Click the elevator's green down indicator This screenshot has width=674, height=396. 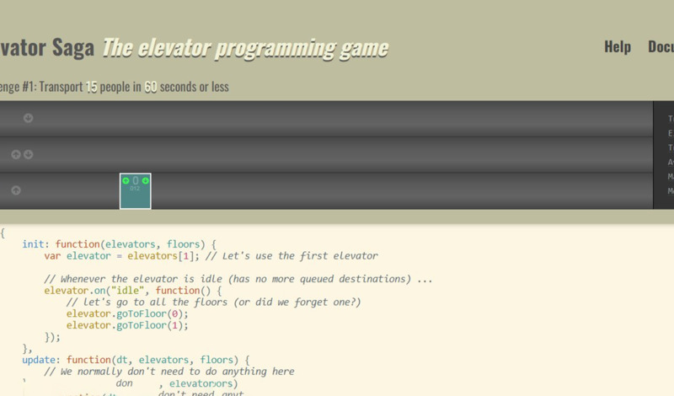[x=146, y=180]
